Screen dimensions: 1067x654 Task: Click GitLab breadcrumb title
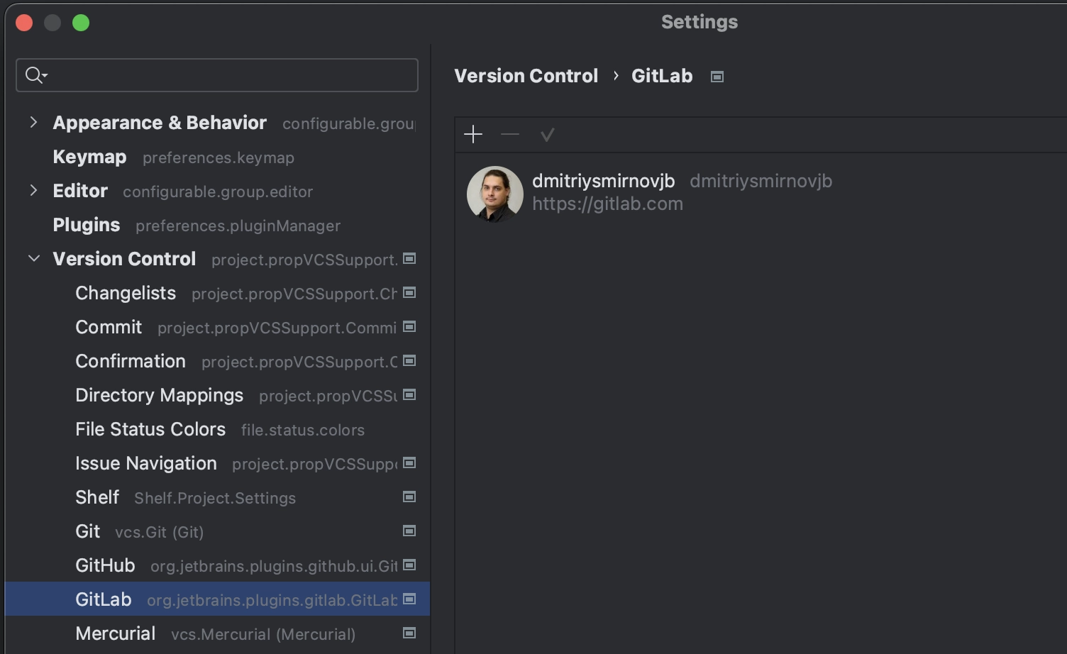[x=662, y=76]
